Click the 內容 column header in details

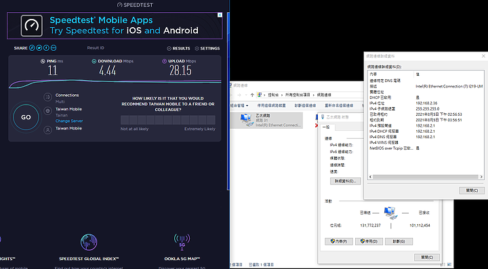[391, 75]
